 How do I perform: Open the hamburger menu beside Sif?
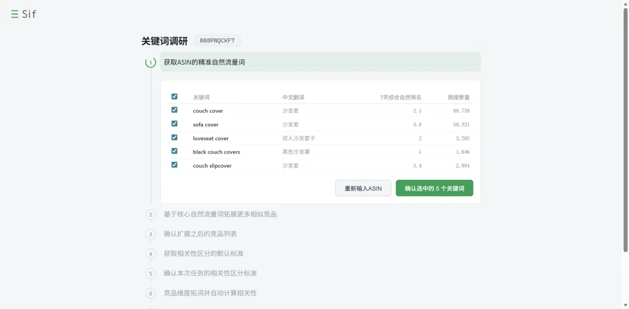15,15
